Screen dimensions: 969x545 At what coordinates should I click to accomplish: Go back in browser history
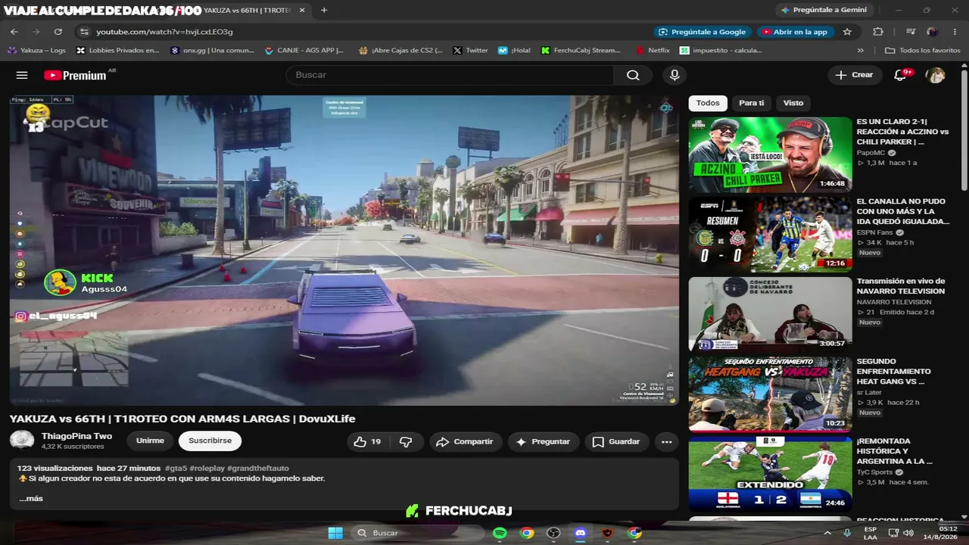coord(14,32)
